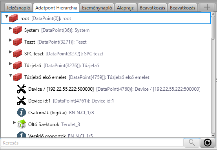
Task: Click the refresh button icon
Action: point(208,143)
